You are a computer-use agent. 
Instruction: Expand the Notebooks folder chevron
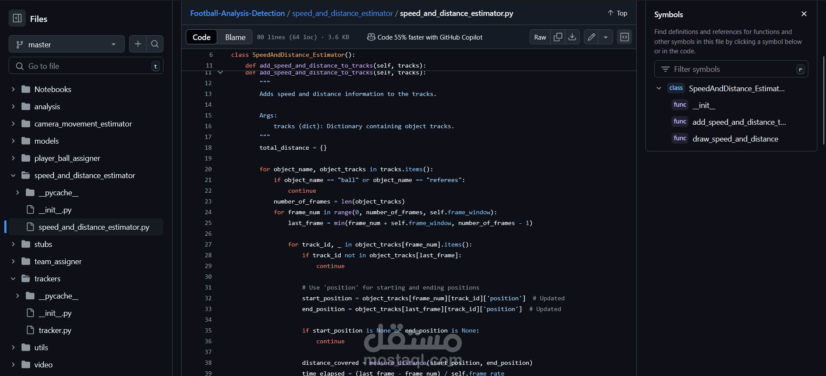point(13,89)
